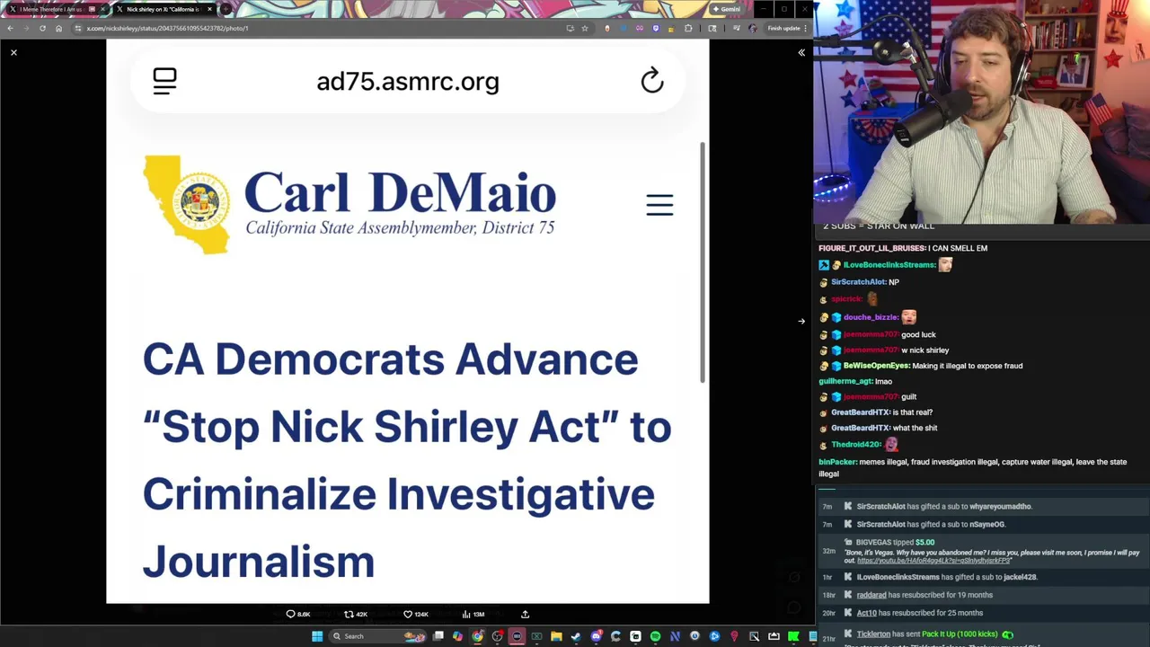Switch to 'I Meme Therefore I Am' tab
This screenshot has height=647, width=1150.
(56, 9)
